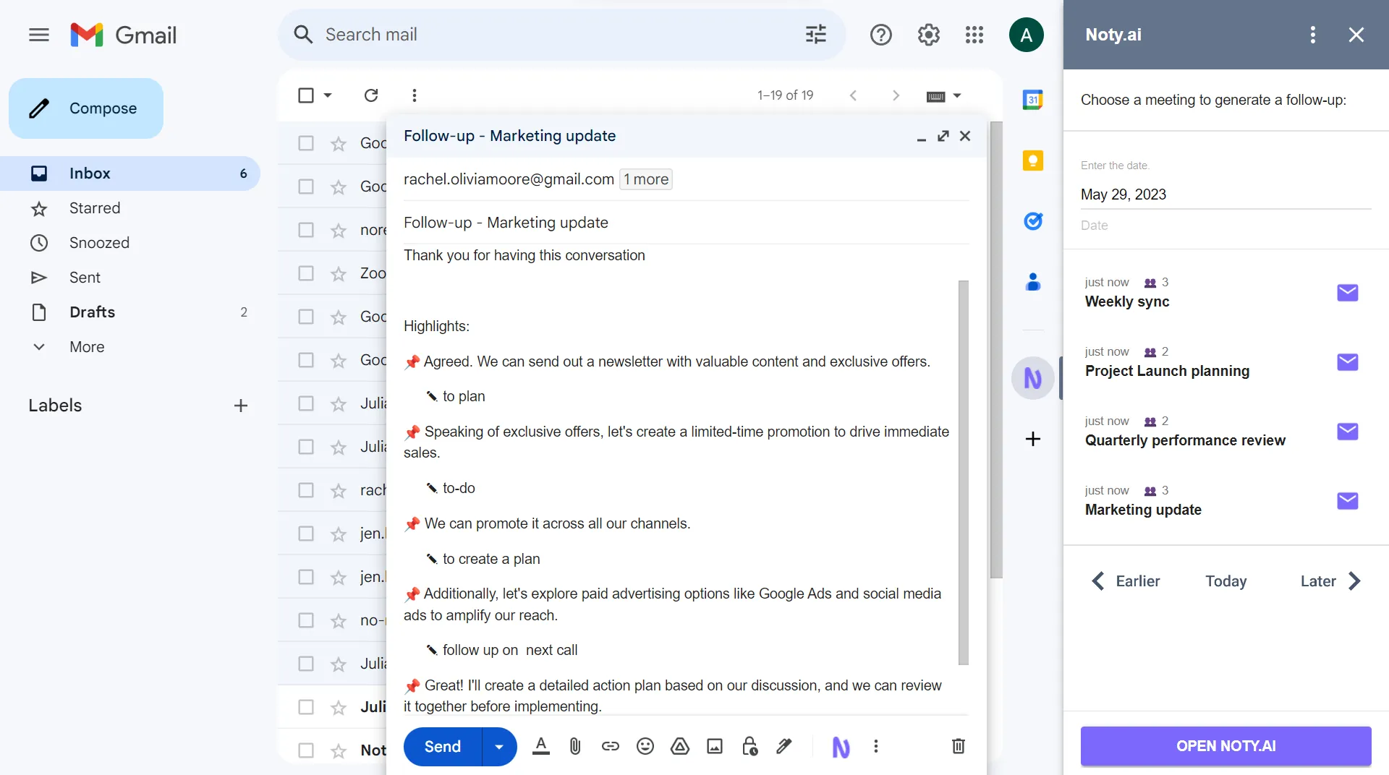Open Noty.ai panel more options
This screenshot has width=1389, height=775.
(1312, 35)
